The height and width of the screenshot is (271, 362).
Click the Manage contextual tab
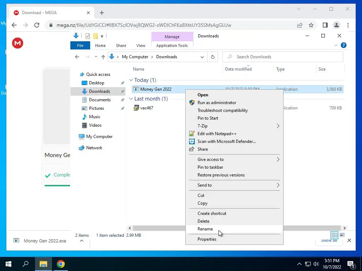pos(172,37)
